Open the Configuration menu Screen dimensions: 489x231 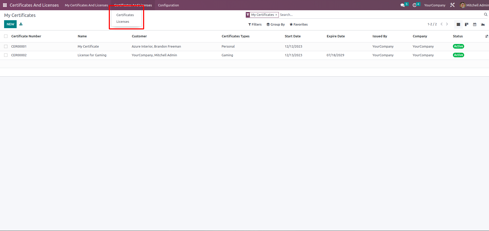pos(168,5)
